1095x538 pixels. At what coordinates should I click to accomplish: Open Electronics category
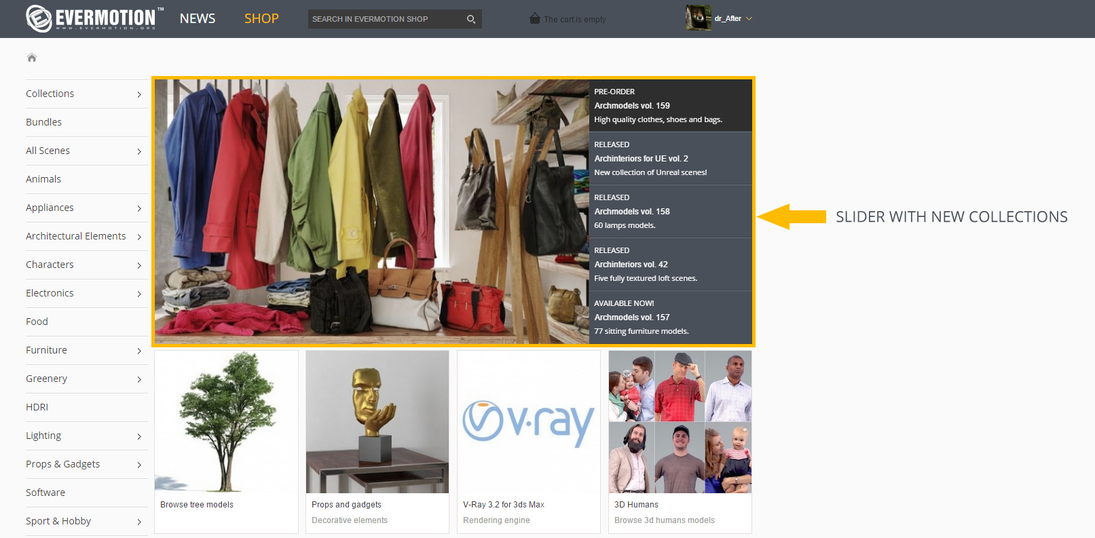tap(50, 293)
